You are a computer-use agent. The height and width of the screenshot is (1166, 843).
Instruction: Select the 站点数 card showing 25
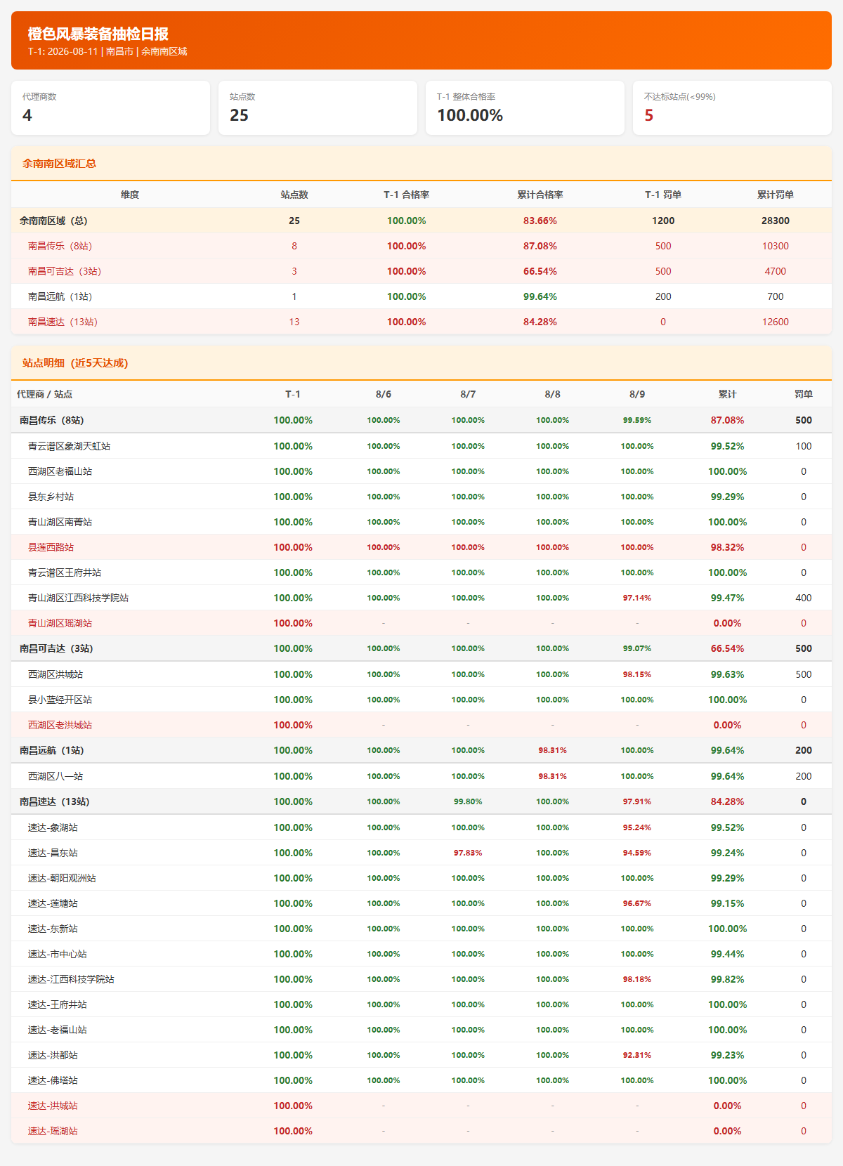point(318,107)
